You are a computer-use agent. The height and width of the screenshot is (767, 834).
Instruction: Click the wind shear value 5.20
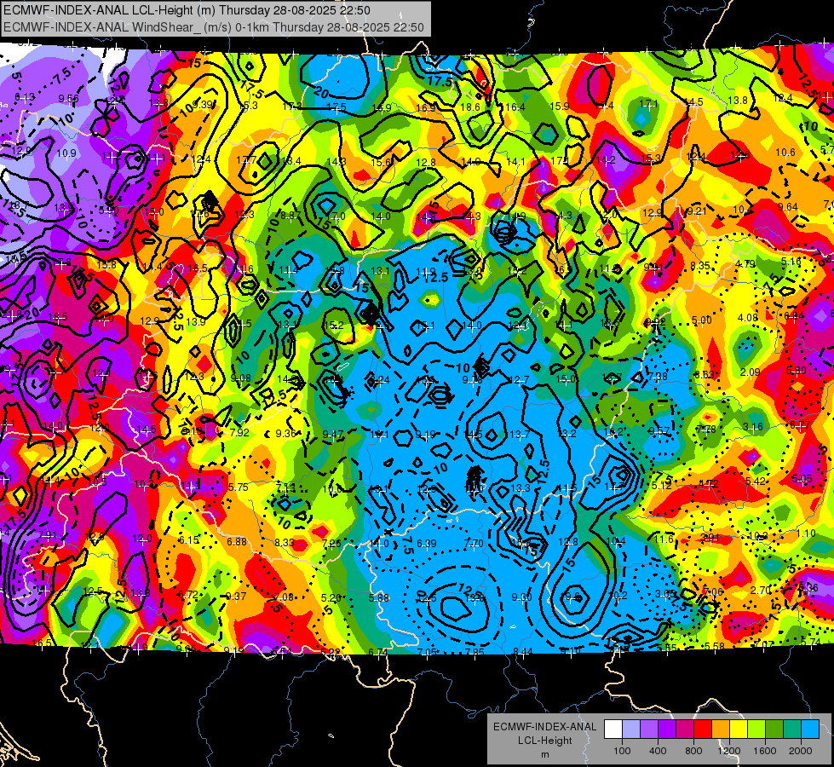(x=331, y=597)
